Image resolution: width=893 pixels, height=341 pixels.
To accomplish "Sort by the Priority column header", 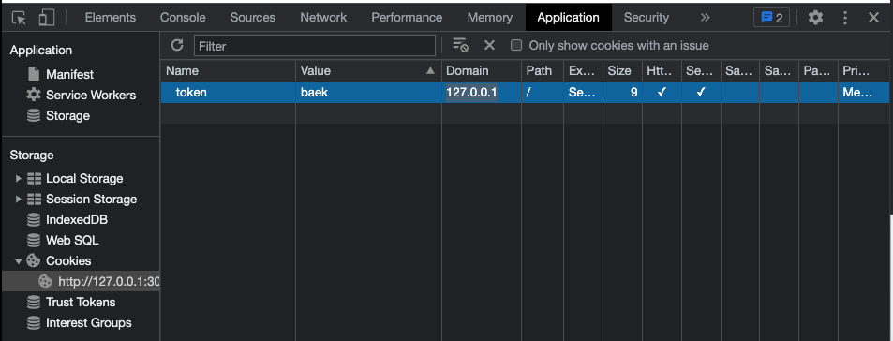I will [x=863, y=71].
